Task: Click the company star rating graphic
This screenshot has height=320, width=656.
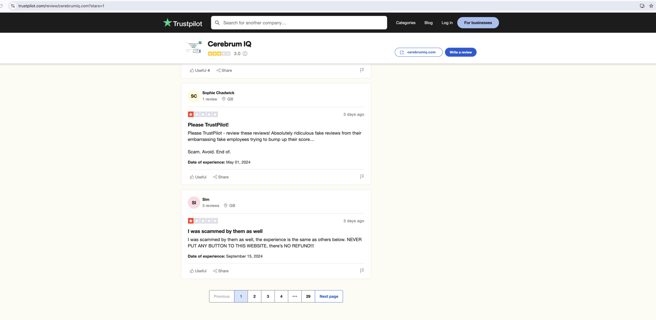Action: 219,54
